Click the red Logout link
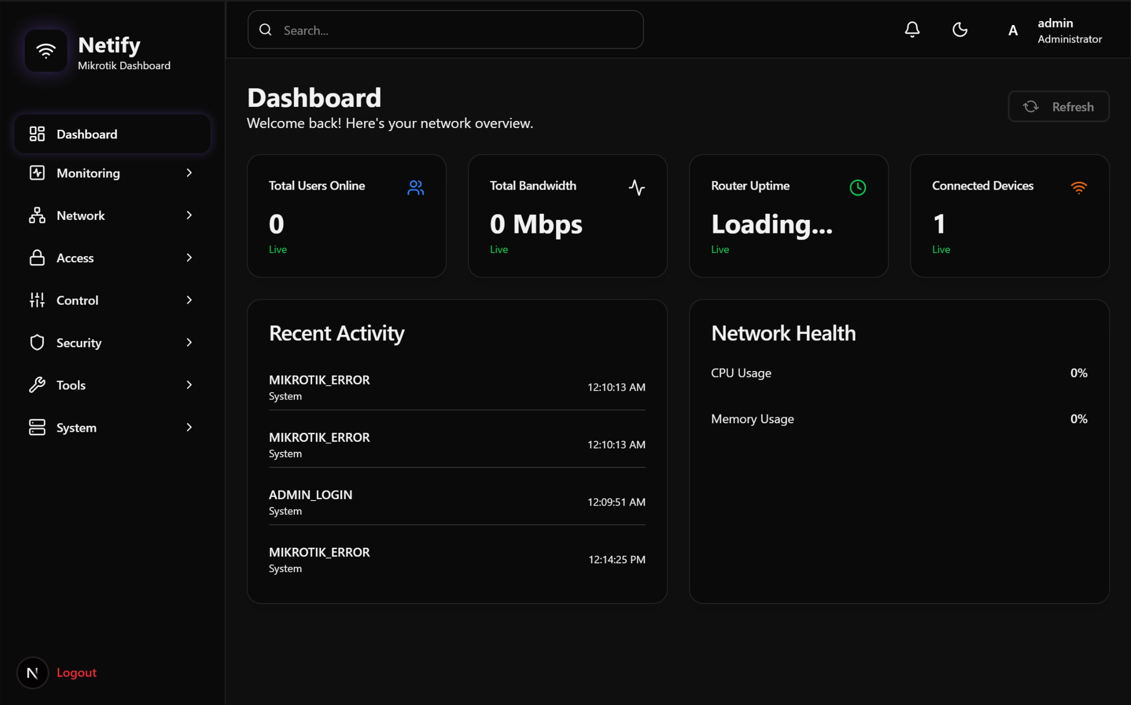The width and height of the screenshot is (1131, 705). pos(77,672)
